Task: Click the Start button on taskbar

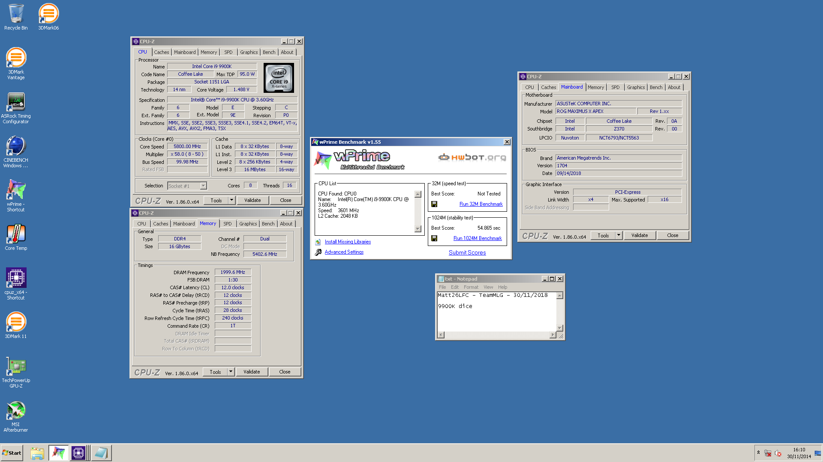Action: pyautogui.click(x=12, y=453)
